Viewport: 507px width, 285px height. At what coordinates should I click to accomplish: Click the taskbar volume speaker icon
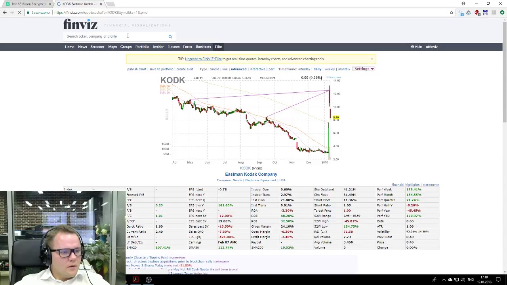pyautogui.click(x=463, y=280)
